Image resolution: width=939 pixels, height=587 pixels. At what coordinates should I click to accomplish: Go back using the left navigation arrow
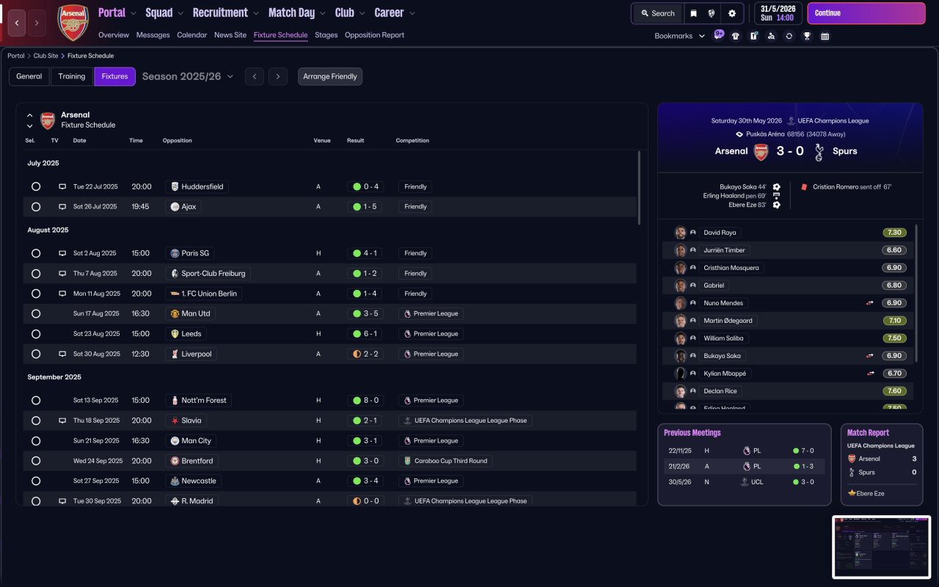[18, 23]
